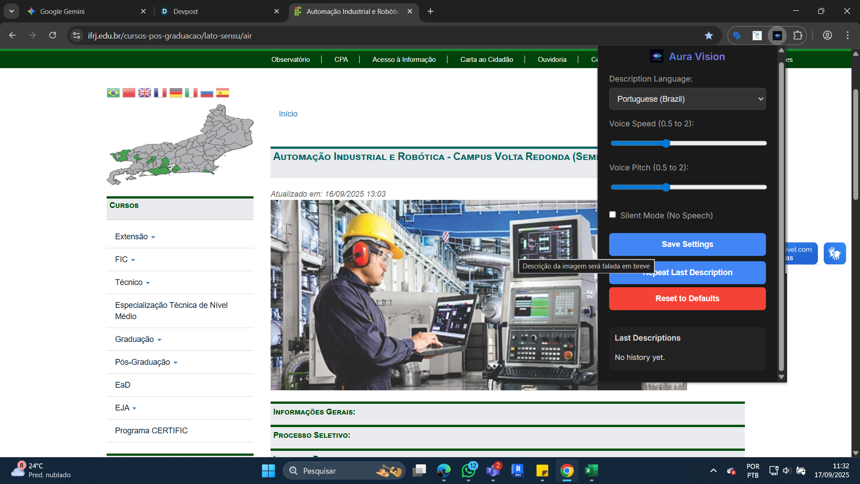Reload the page with refresh icon
Screen dimensions: 860x484
53,35
